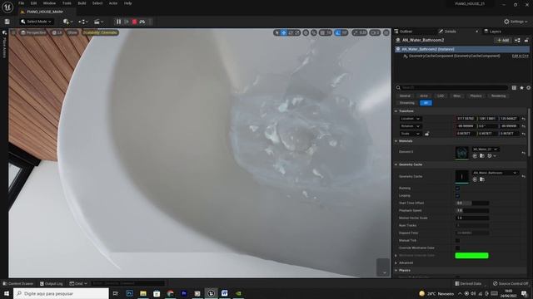Collapse the Geometry Cache section
Screen dimensions: 533x299
pyautogui.click(x=396, y=164)
